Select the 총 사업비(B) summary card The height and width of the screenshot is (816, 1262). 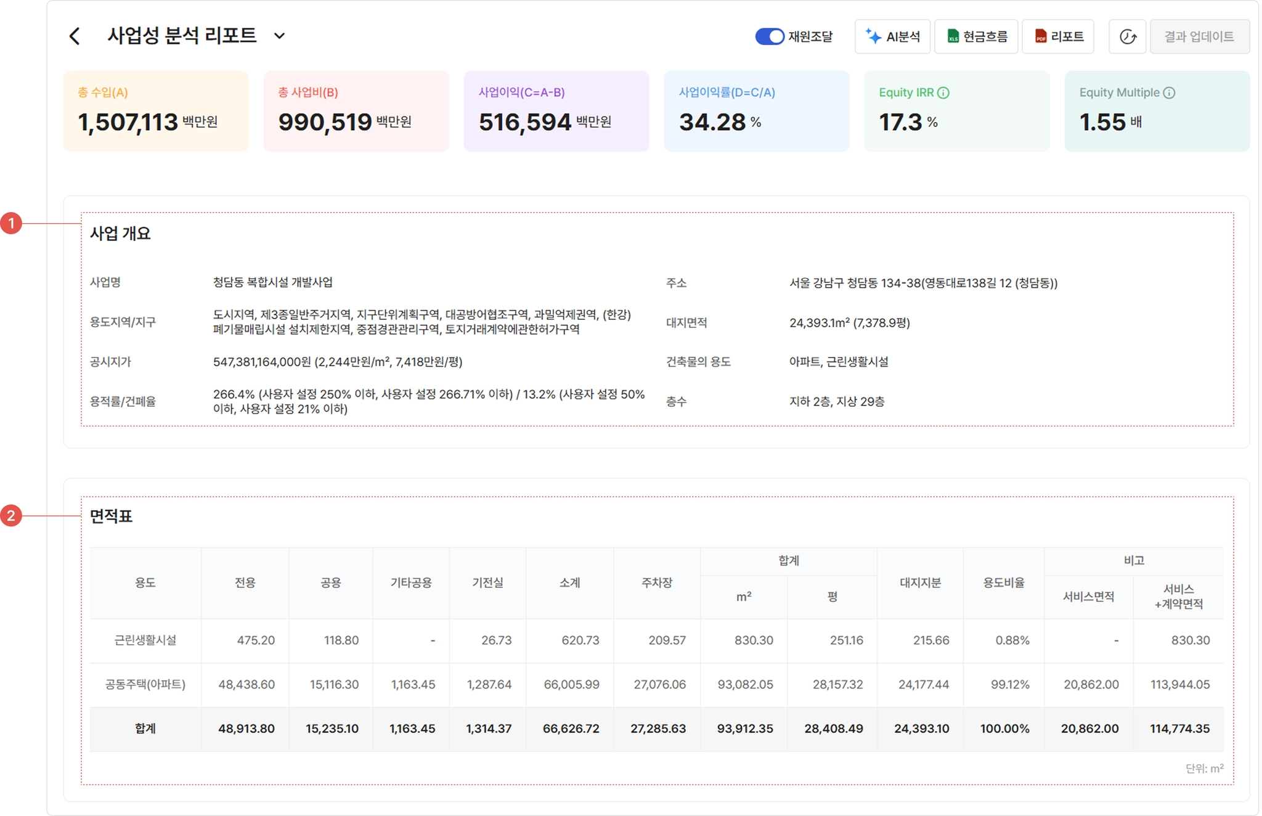356,111
